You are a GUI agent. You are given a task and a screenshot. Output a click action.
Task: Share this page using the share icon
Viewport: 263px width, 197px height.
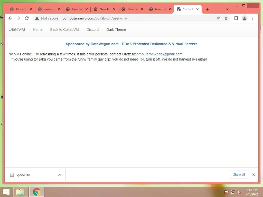(218, 18)
